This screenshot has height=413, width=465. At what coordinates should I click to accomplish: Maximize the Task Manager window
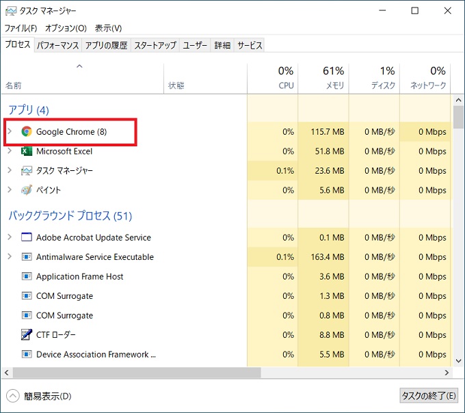click(415, 11)
